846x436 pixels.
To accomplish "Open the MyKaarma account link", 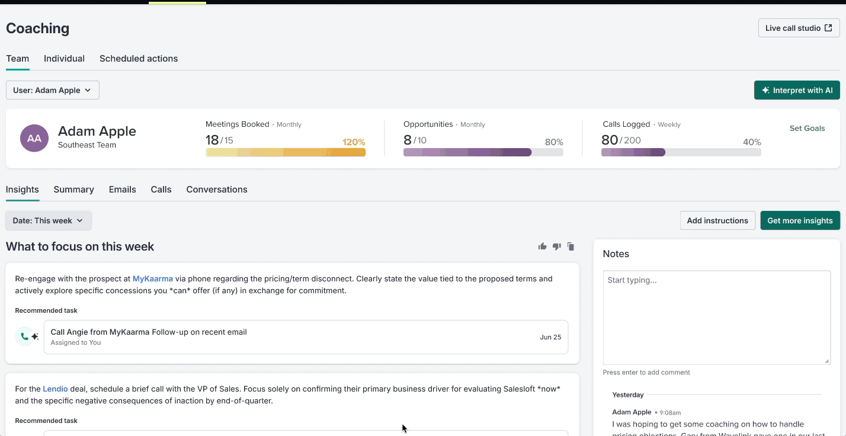I will [153, 278].
